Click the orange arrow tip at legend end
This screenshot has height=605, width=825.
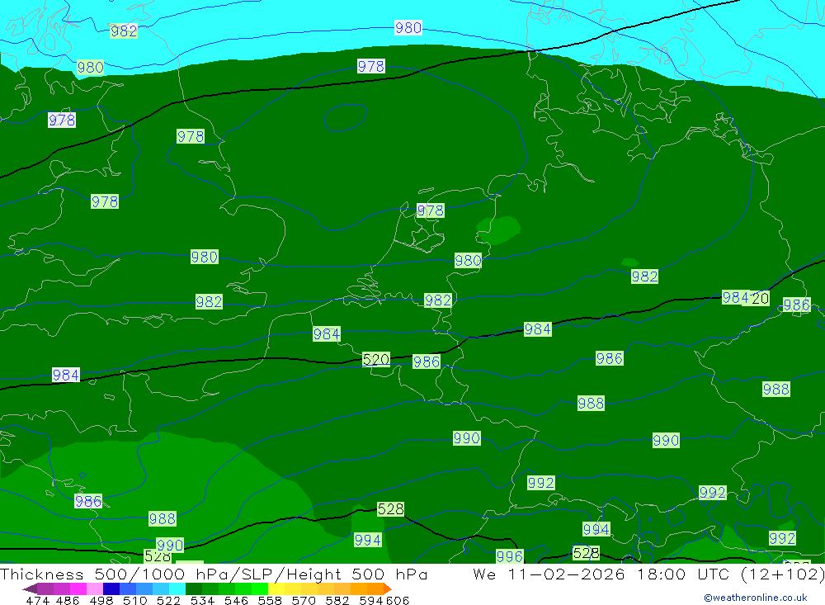tap(388, 588)
